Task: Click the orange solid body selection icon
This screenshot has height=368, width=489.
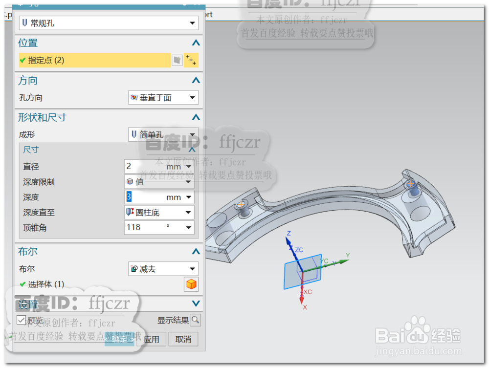Action: (191, 284)
